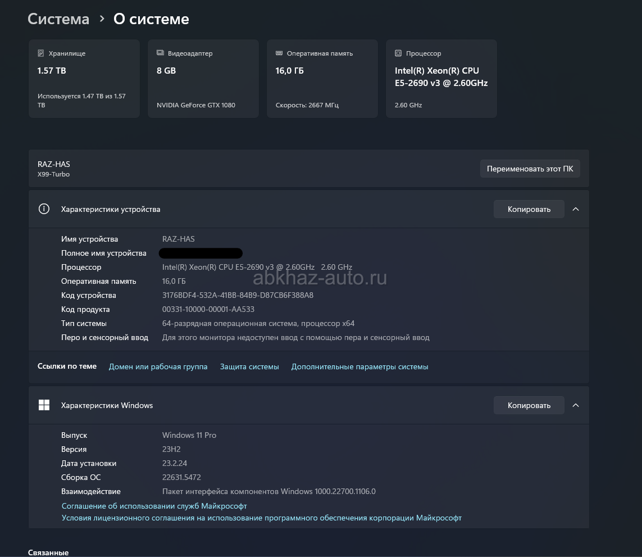This screenshot has height=557, width=642.
Task: Select the processor value Intel Xeon E5-2690 v3
Action: pos(257,267)
